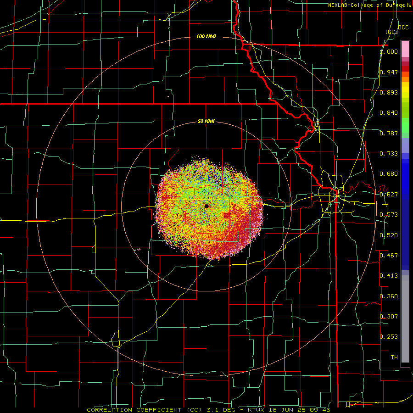Click the 0.893 value on the color scale

[x=389, y=92]
